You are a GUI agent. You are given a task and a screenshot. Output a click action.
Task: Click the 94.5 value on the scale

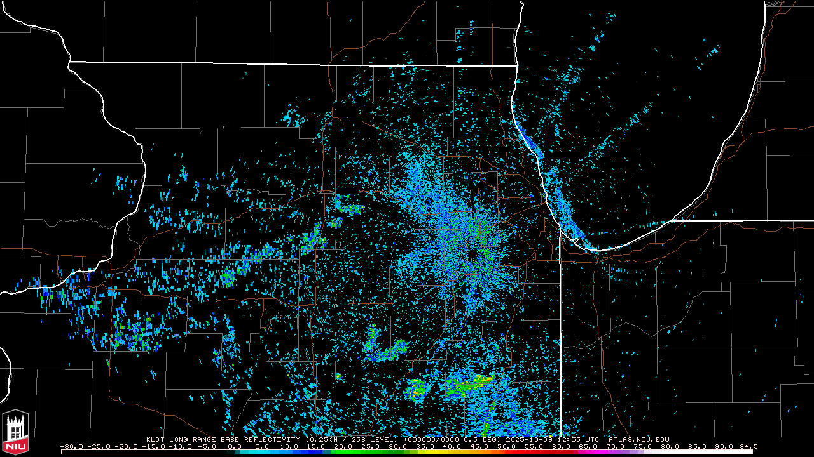click(x=748, y=446)
